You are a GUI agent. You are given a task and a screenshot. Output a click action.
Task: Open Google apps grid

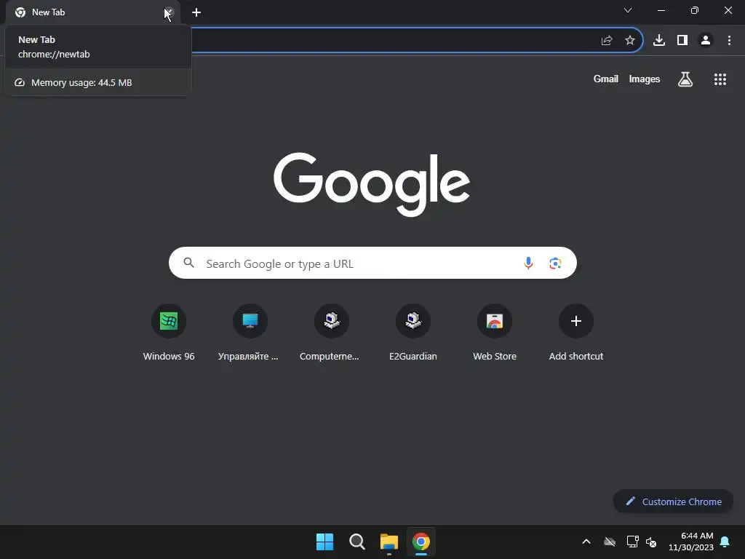point(720,79)
